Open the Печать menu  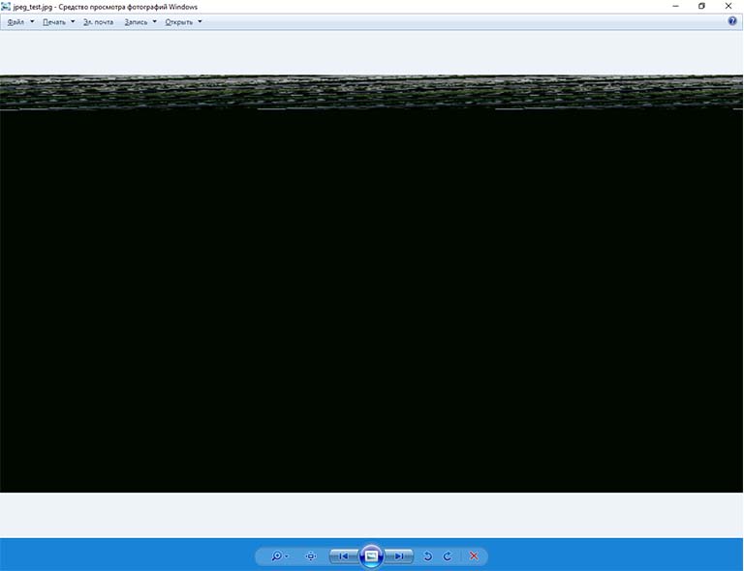pos(53,21)
